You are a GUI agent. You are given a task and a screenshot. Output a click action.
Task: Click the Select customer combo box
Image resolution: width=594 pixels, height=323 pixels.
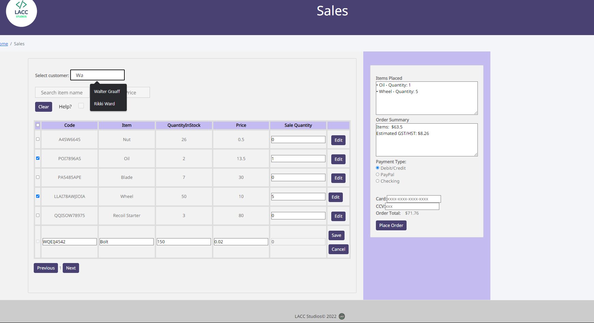coord(97,75)
